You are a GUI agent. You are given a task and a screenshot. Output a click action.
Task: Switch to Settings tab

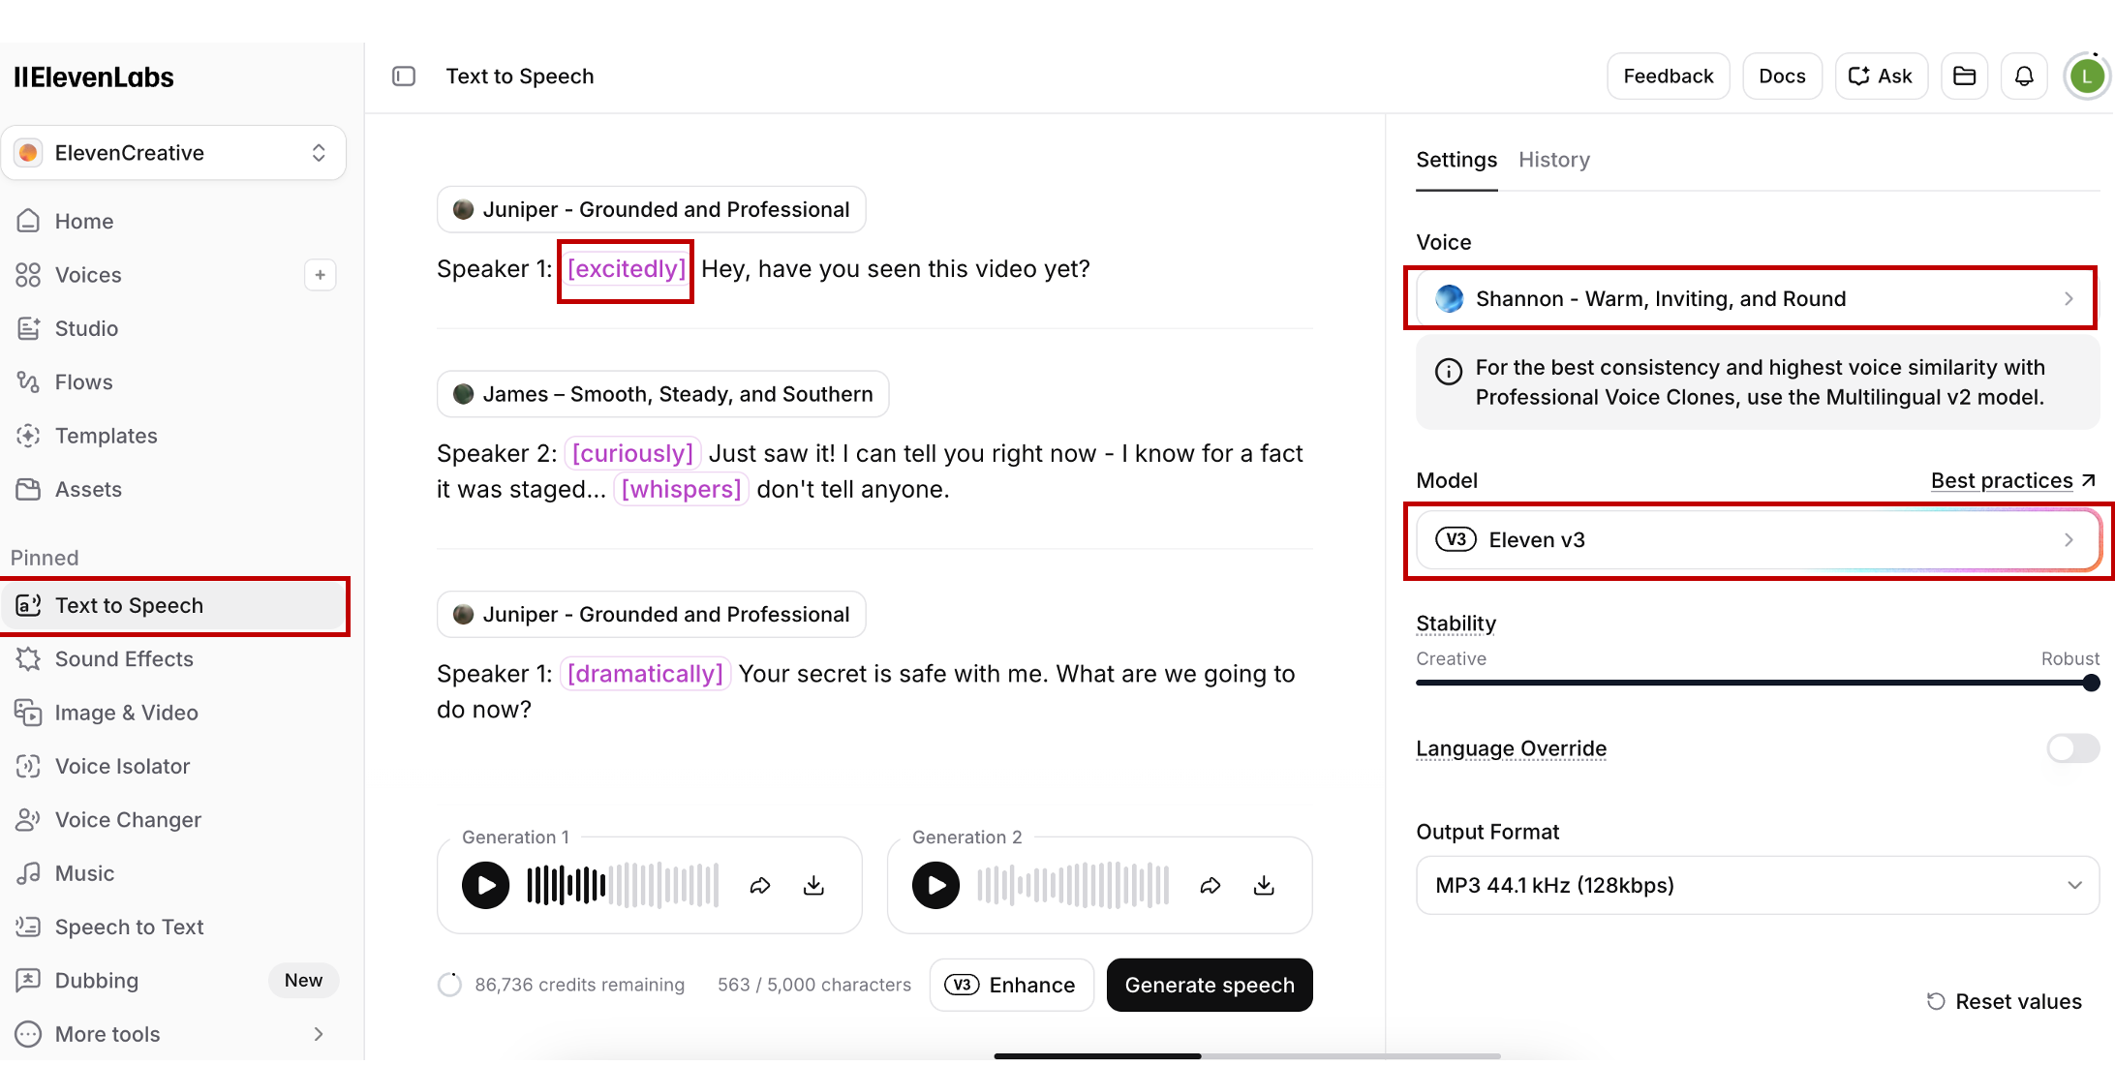[x=1456, y=160]
